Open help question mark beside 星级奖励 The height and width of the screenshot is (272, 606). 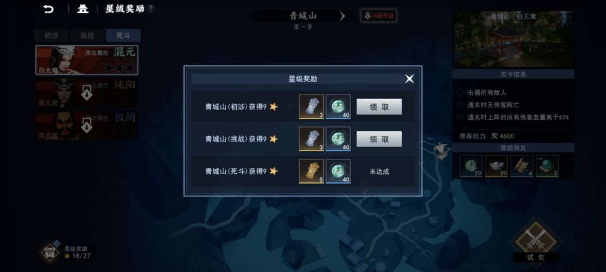point(151,8)
